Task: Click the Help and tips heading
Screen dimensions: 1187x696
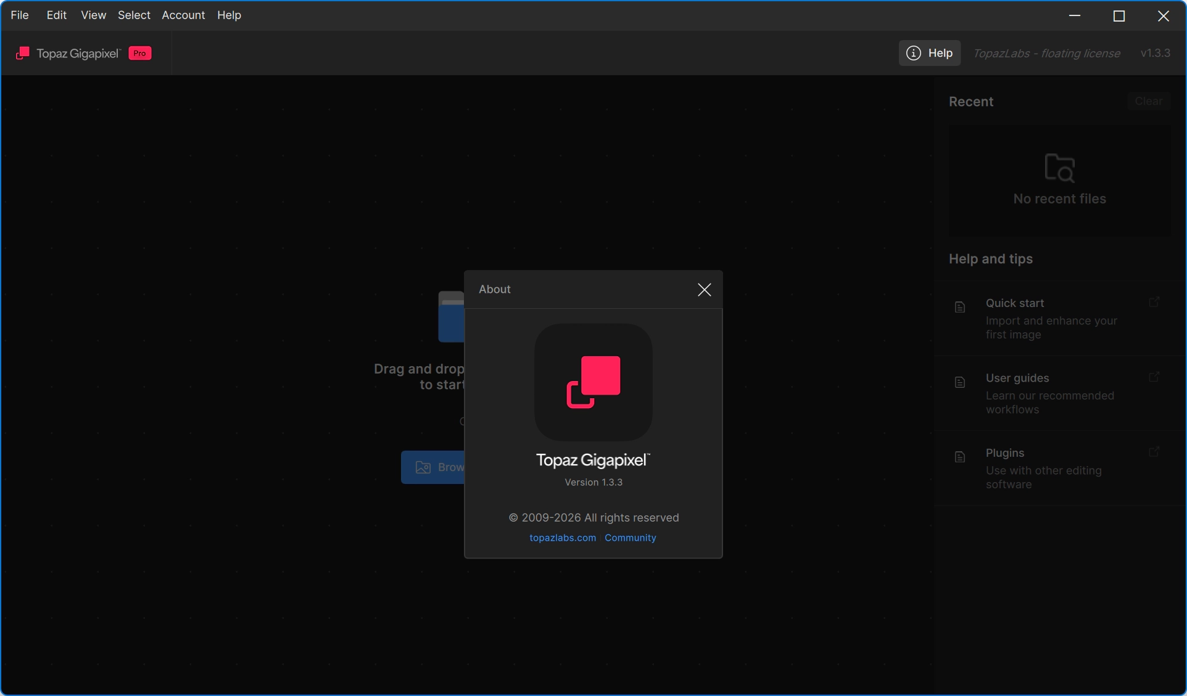Action: pos(990,259)
